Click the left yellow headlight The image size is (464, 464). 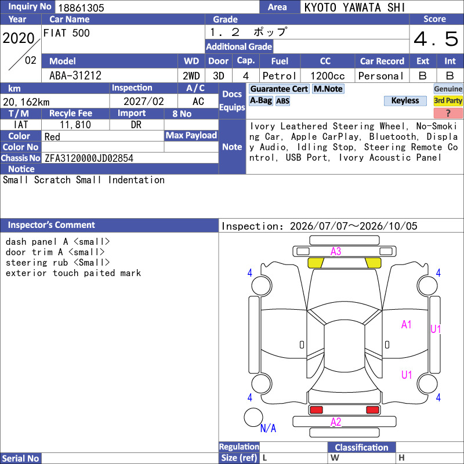(316, 263)
